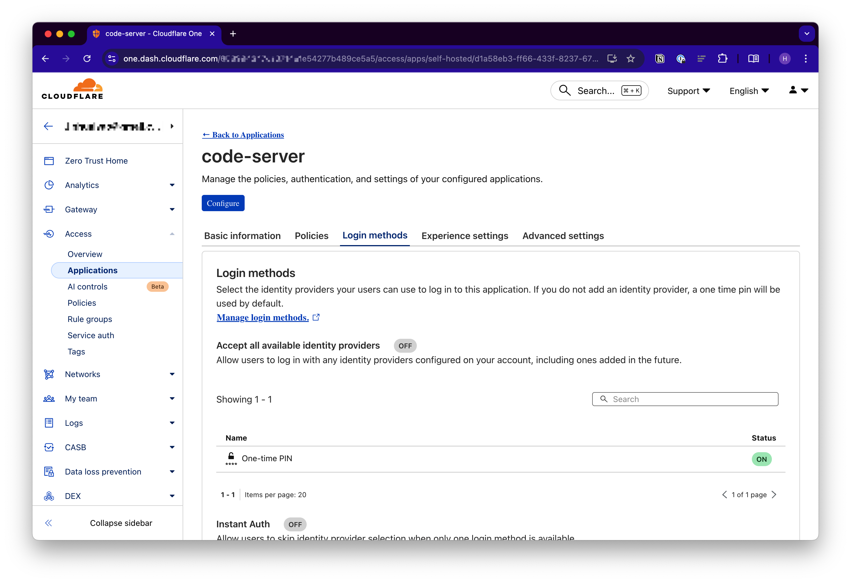Image resolution: width=851 pixels, height=583 pixels.
Task: Open the English language dropdown
Action: pyautogui.click(x=749, y=91)
